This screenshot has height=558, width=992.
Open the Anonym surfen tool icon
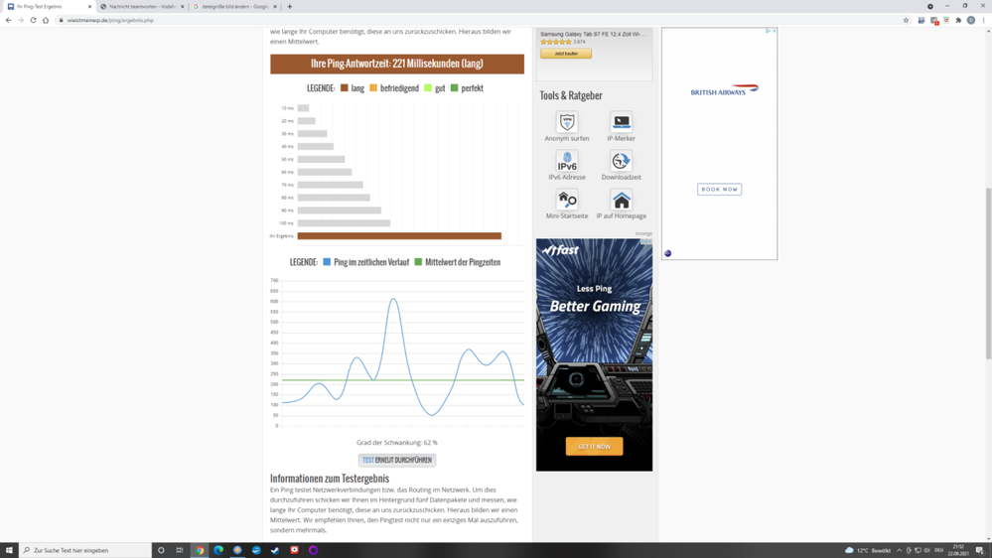(x=567, y=121)
